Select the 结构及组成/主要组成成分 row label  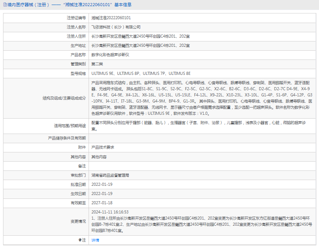[x=64, y=98]
